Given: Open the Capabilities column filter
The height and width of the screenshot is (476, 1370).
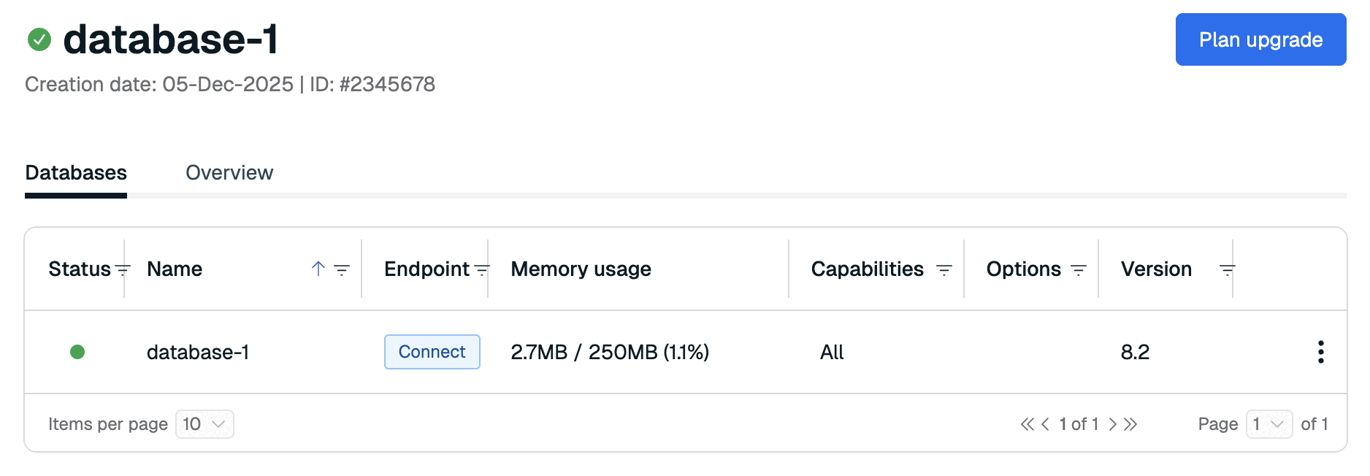Looking at the screenshot, I should point(944,270).
